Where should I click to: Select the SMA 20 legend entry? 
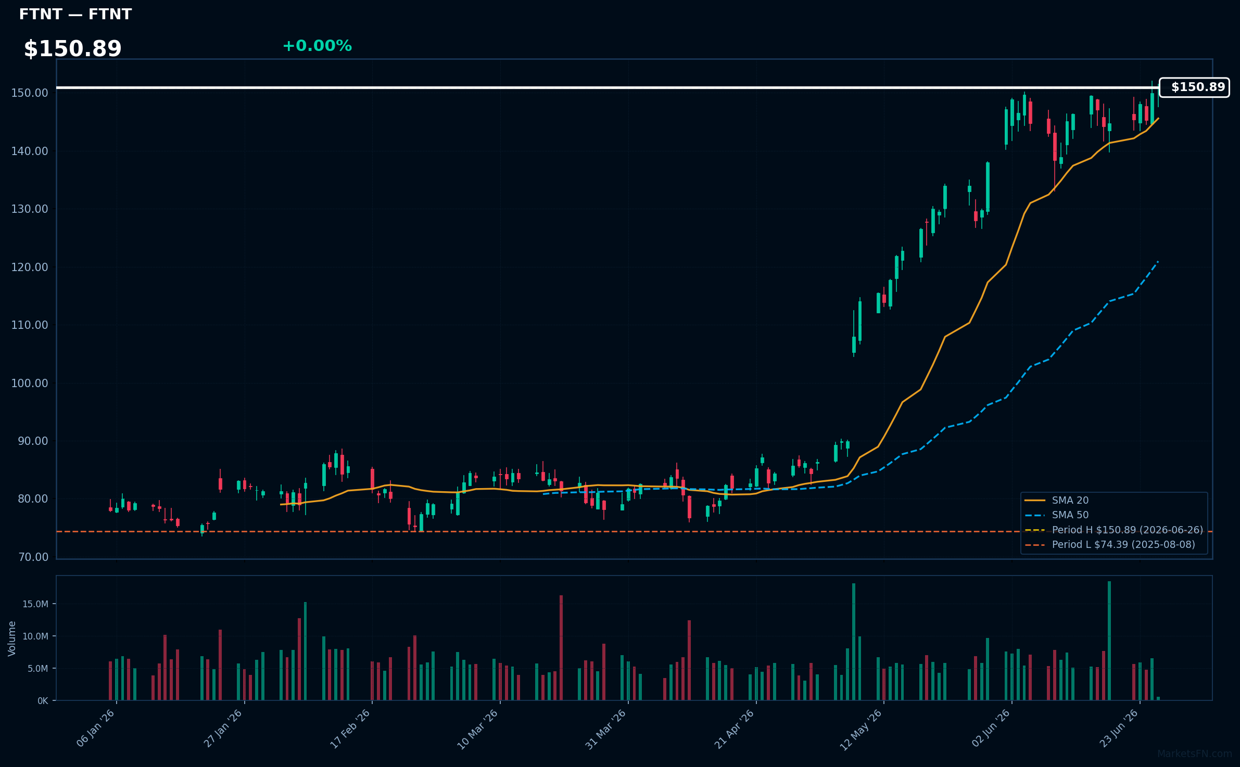point(1057,501)
